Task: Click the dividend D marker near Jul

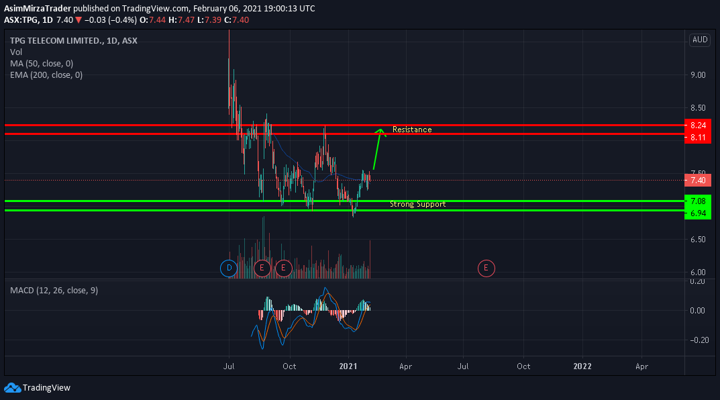Action: tap(229, 268)
